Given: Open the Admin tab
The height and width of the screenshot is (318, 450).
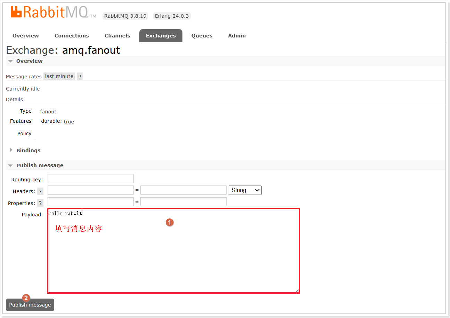Looking at the screenshot, I should [237, 36].
